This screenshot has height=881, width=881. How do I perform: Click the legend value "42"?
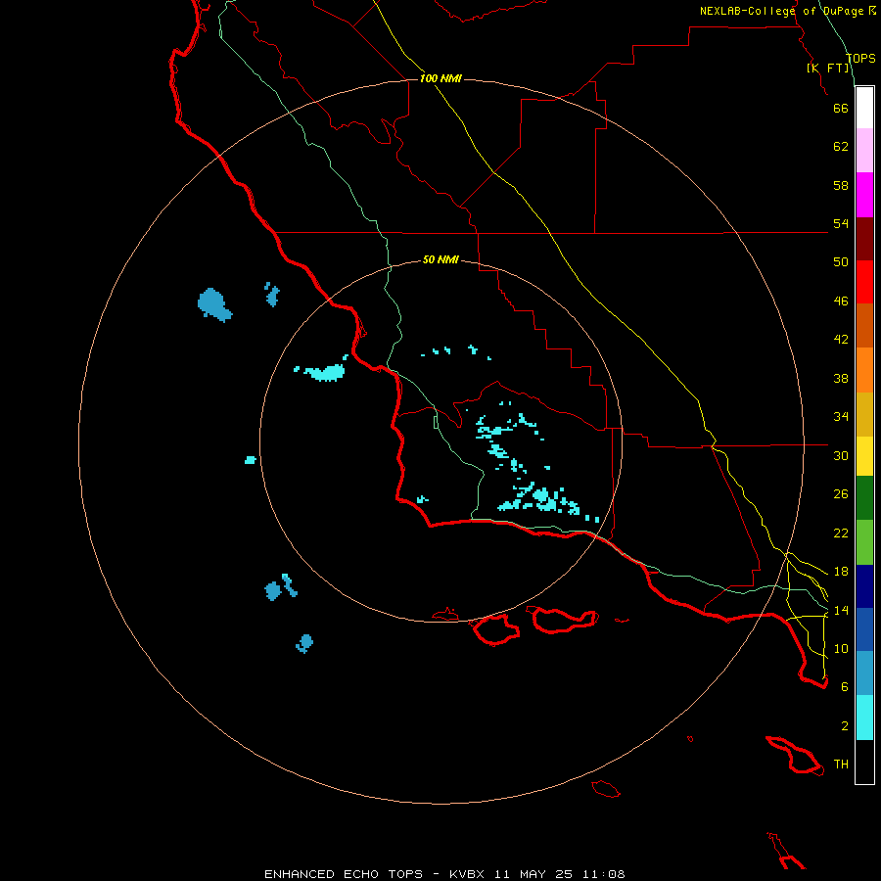(841, 340)
